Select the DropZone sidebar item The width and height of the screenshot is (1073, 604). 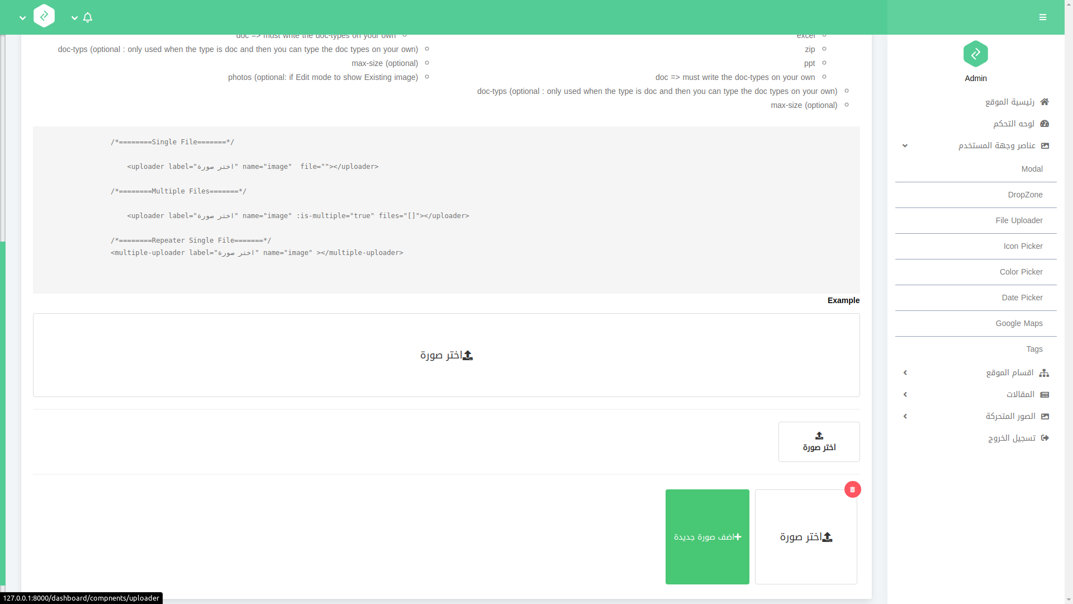[1025, 195]
